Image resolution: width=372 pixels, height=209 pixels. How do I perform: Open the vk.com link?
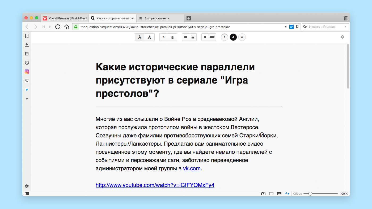point(192,168)
